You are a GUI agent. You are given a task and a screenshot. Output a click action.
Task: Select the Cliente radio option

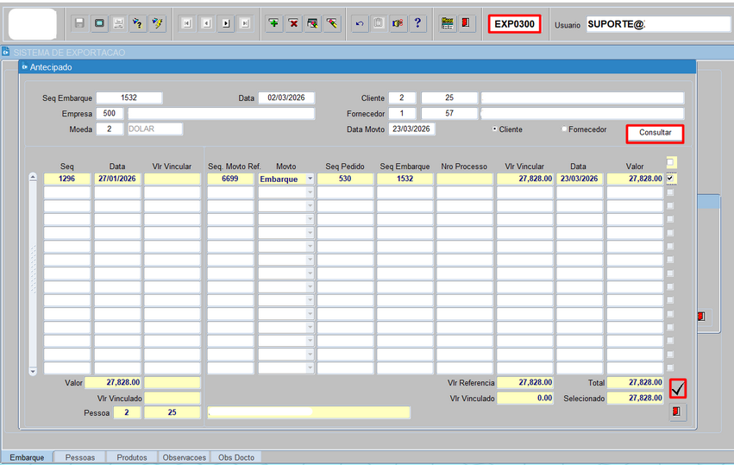(494, 129)
